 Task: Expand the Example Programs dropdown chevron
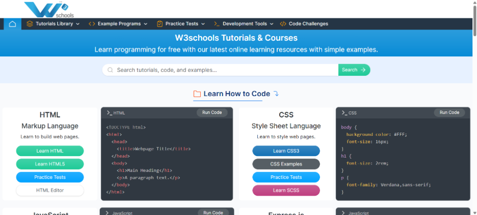pos(146,24)
